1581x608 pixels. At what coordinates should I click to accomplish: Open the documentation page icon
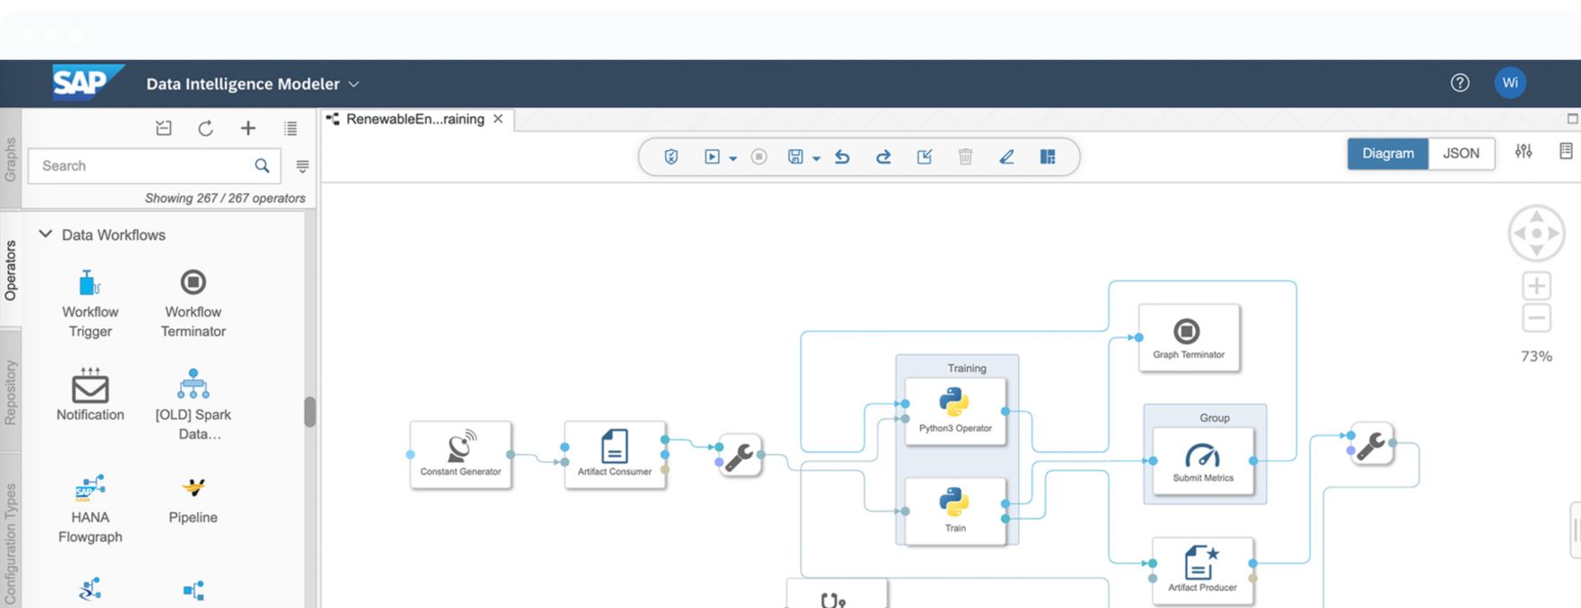tap(1566, 151)
